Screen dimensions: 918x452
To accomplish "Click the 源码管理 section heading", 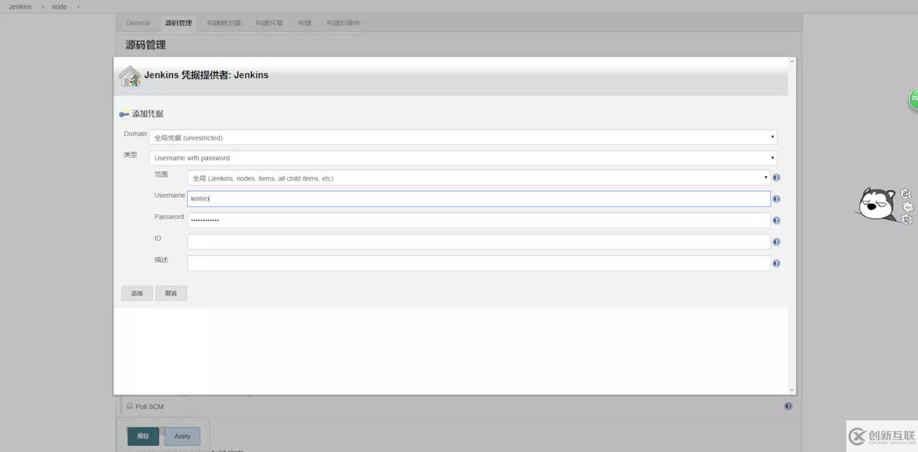I will [x=146, y=44].
